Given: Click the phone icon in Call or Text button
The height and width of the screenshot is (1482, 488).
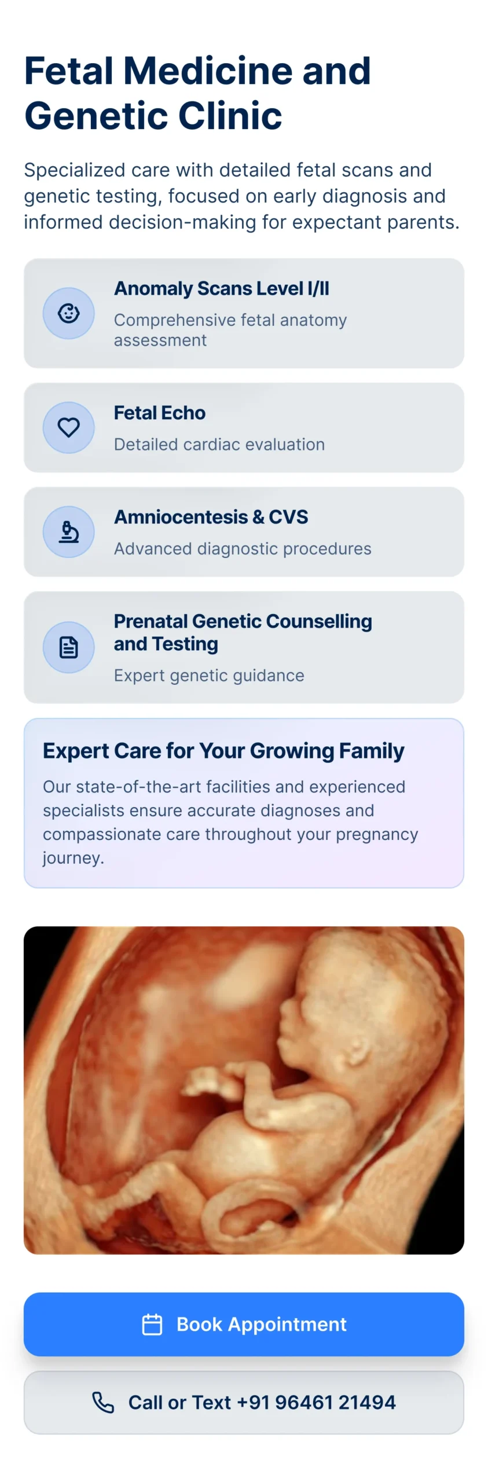Looking at the screenshot, I should [x=103, y=1402].
